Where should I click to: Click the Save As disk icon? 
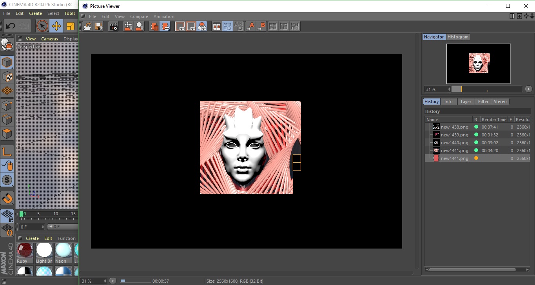pyautogui.click(x=99, y=27)
